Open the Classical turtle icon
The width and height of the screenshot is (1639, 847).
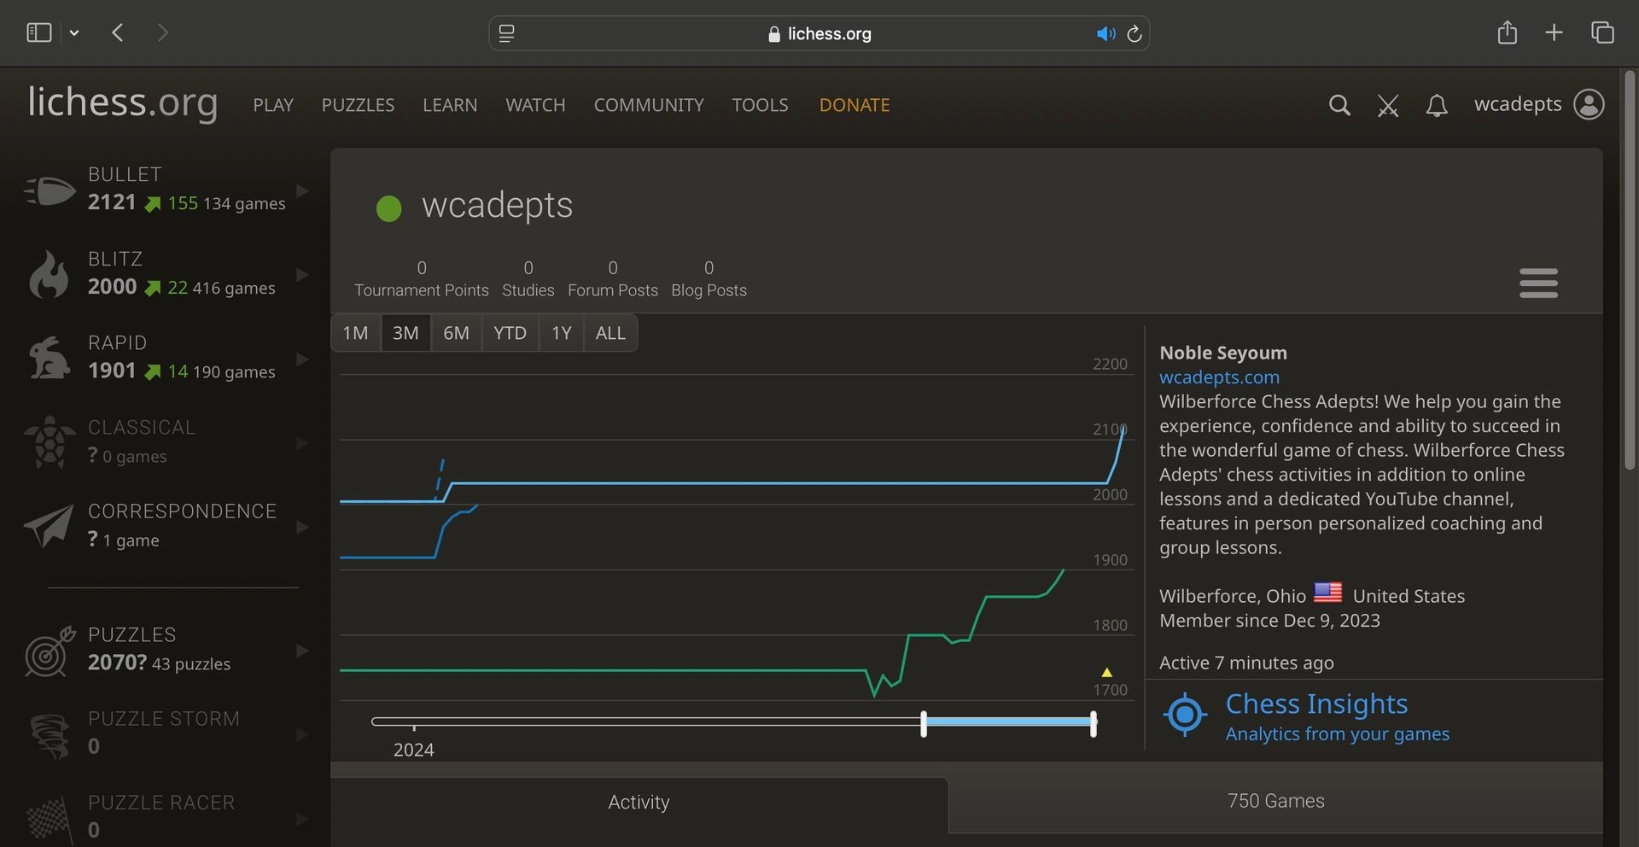(x=50, y=441)
